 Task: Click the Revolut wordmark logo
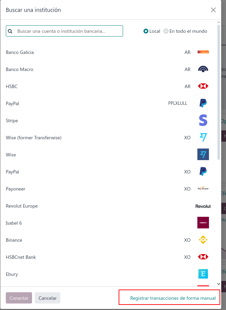coord(203,206)
